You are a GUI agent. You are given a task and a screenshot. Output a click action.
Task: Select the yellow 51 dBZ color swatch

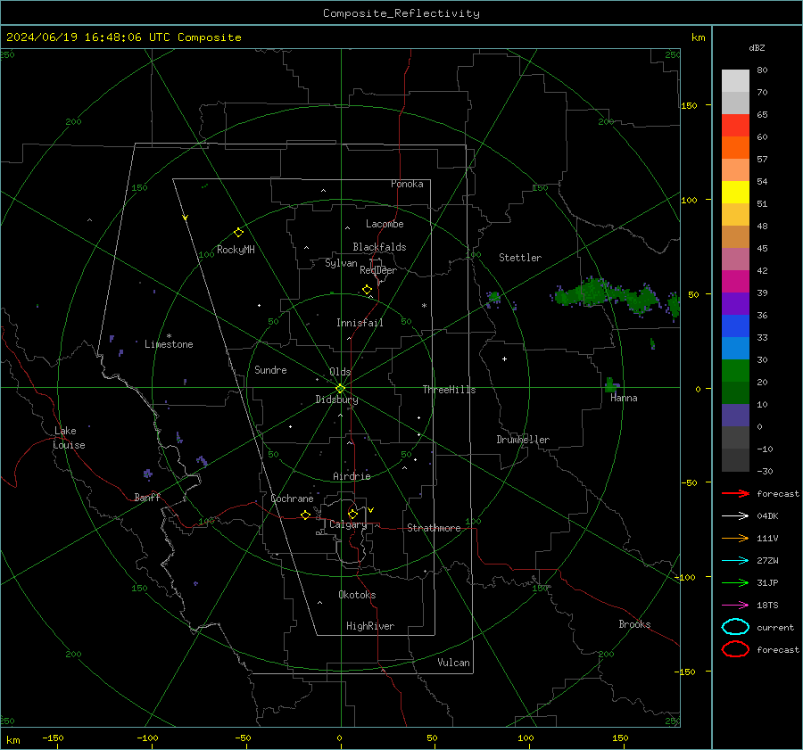[x=735, y=193]
